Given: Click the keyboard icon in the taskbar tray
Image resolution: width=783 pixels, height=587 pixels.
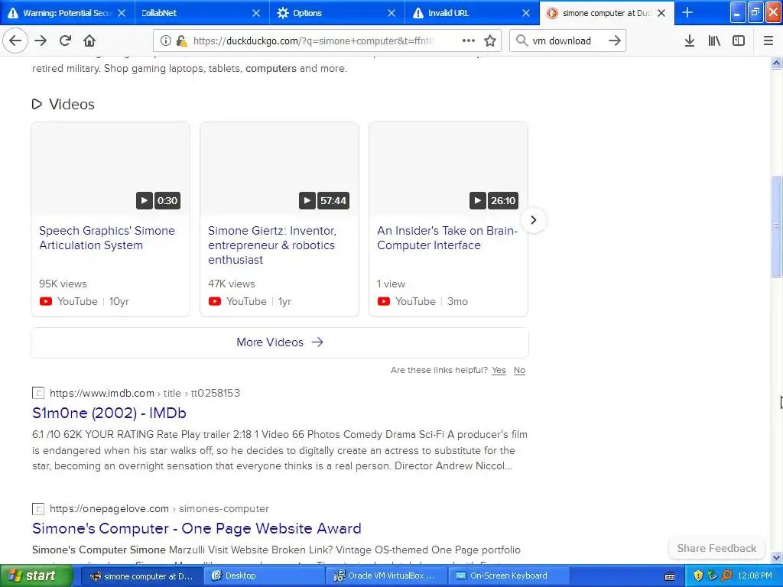Looking at the screenshot, I should point(670,576).
